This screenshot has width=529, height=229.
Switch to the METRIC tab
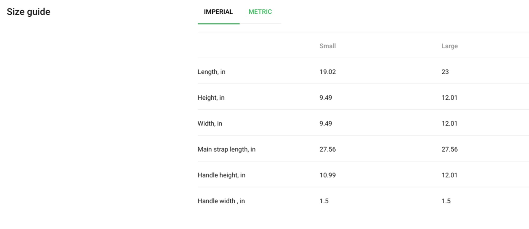point(260,12)
